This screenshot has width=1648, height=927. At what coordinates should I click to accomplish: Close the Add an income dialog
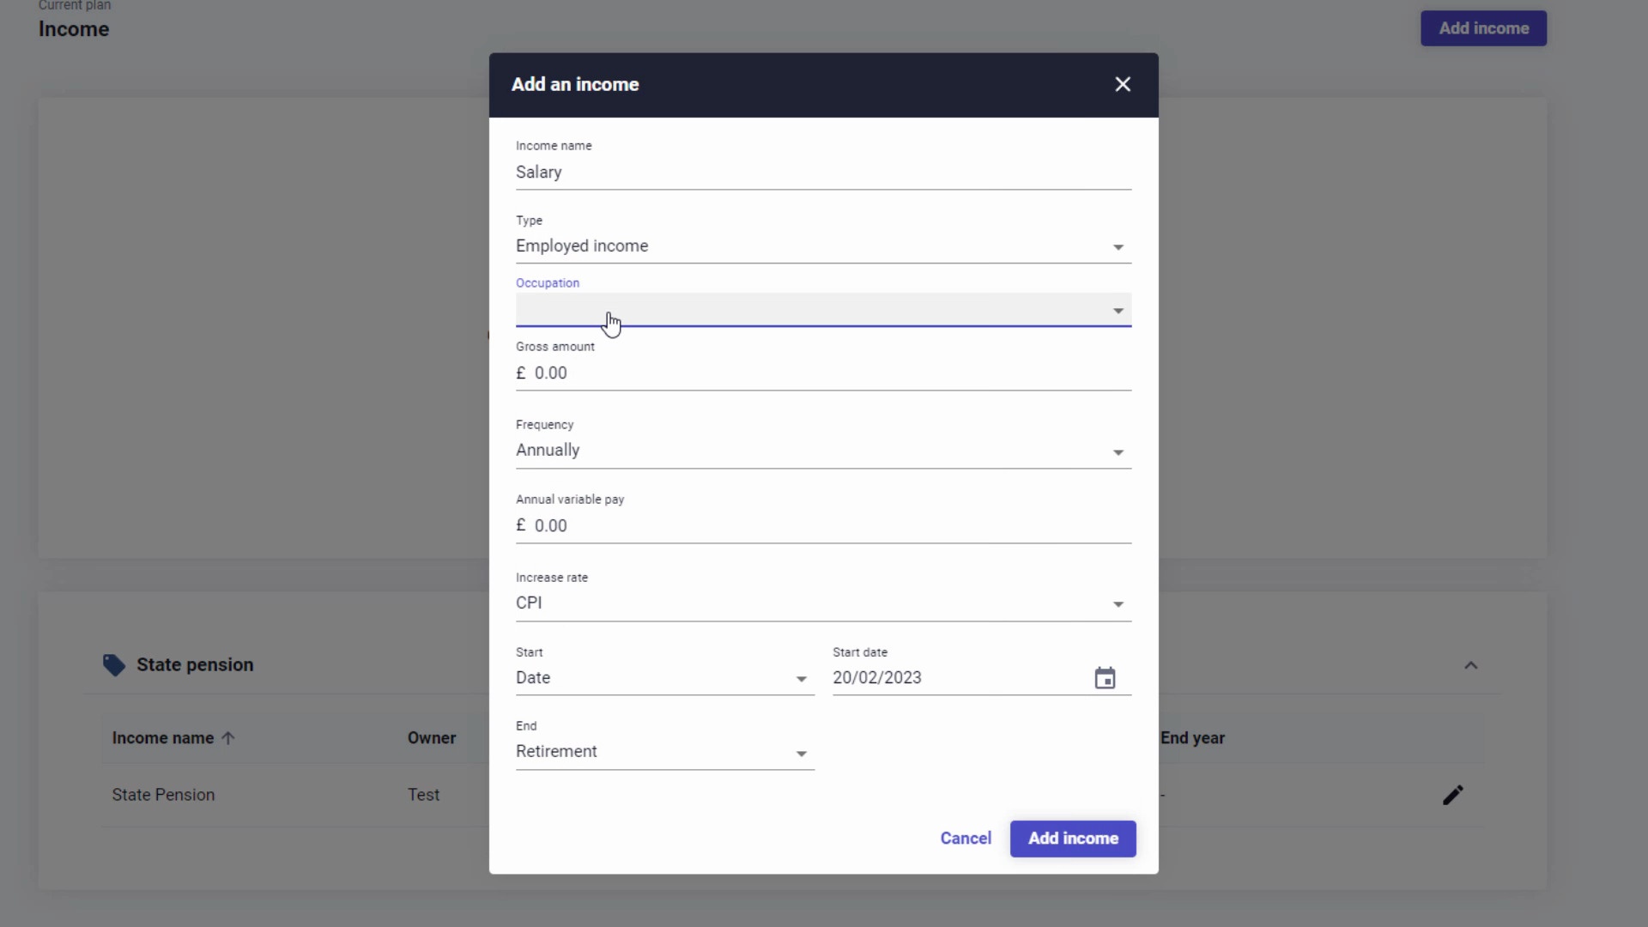pos(1123,84)
